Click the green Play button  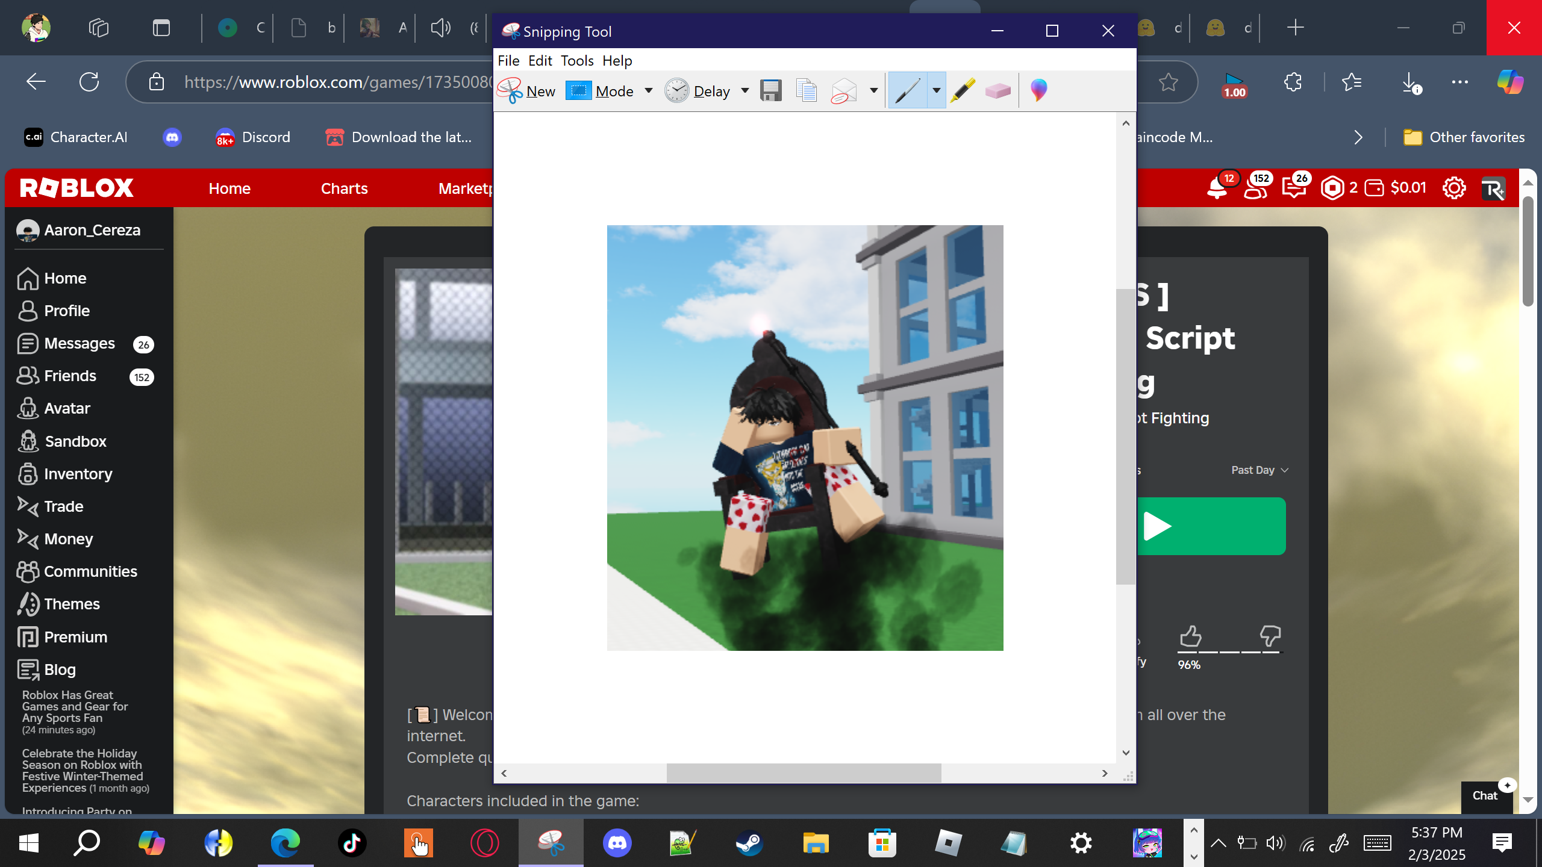(x=1211, y=526)
